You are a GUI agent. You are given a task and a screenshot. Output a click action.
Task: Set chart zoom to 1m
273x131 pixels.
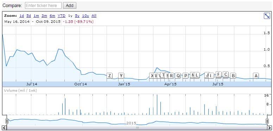[x=36, y=16]
